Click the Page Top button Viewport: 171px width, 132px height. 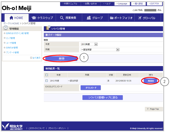pyautogui.click(x=154, y=109)
